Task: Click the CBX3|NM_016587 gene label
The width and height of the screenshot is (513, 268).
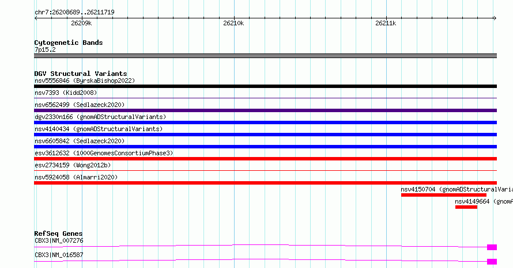Action: point(59,255)
